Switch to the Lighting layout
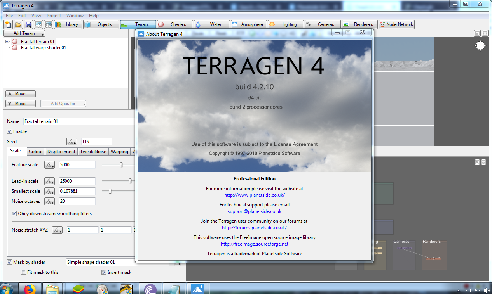The width and height of the screenshot is (492, 294). point(286,24)
